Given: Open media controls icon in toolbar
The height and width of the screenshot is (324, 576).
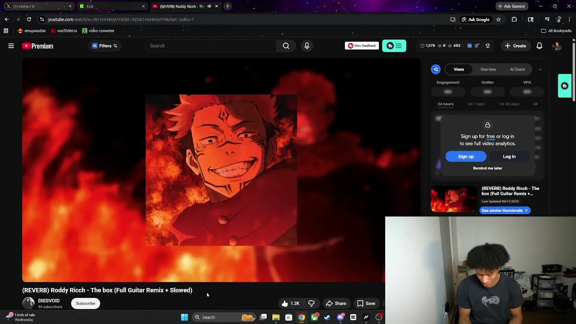Looking at the screenshot, I should [x=547, y=19].
